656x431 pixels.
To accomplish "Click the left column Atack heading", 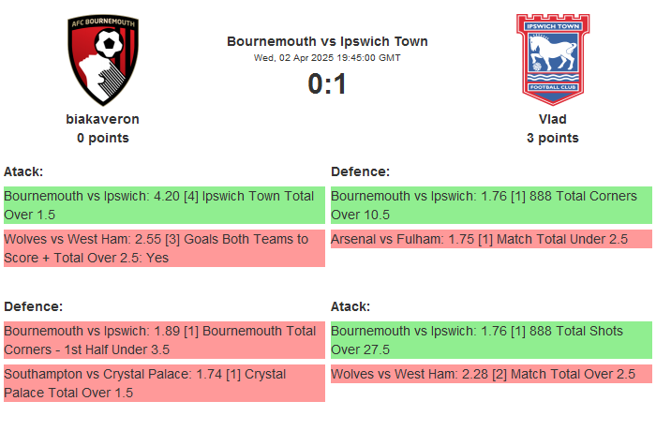I will coord(23,171).
